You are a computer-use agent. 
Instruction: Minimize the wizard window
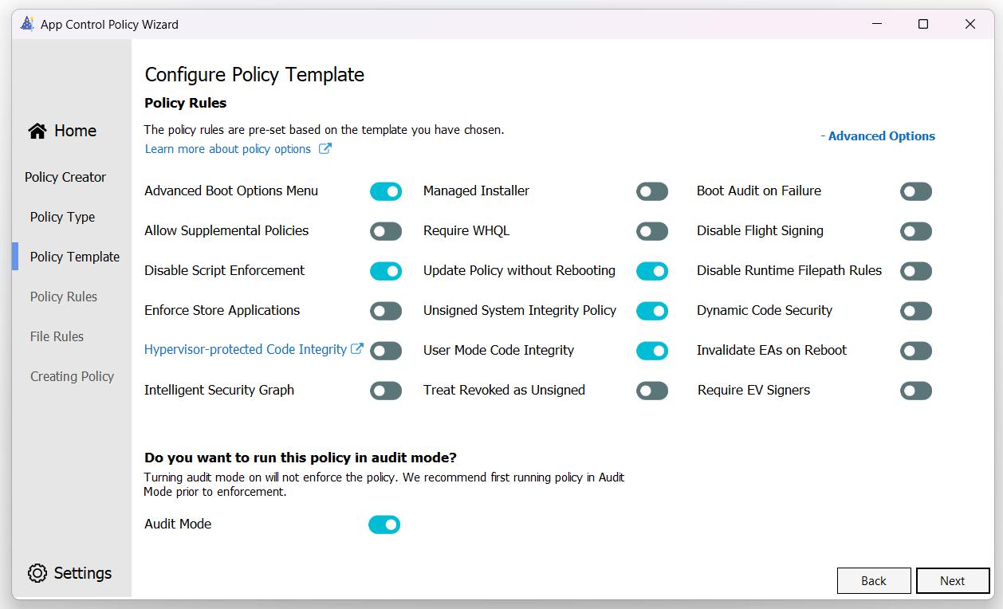tap(876, 24)
